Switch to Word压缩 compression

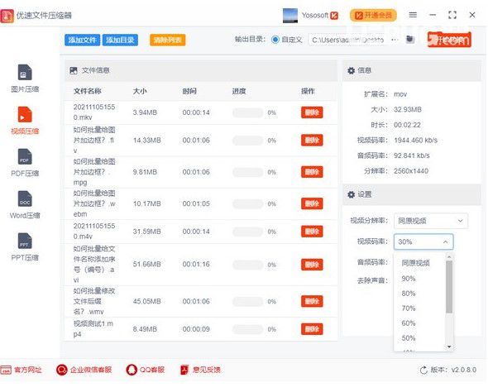coord(25,205)
